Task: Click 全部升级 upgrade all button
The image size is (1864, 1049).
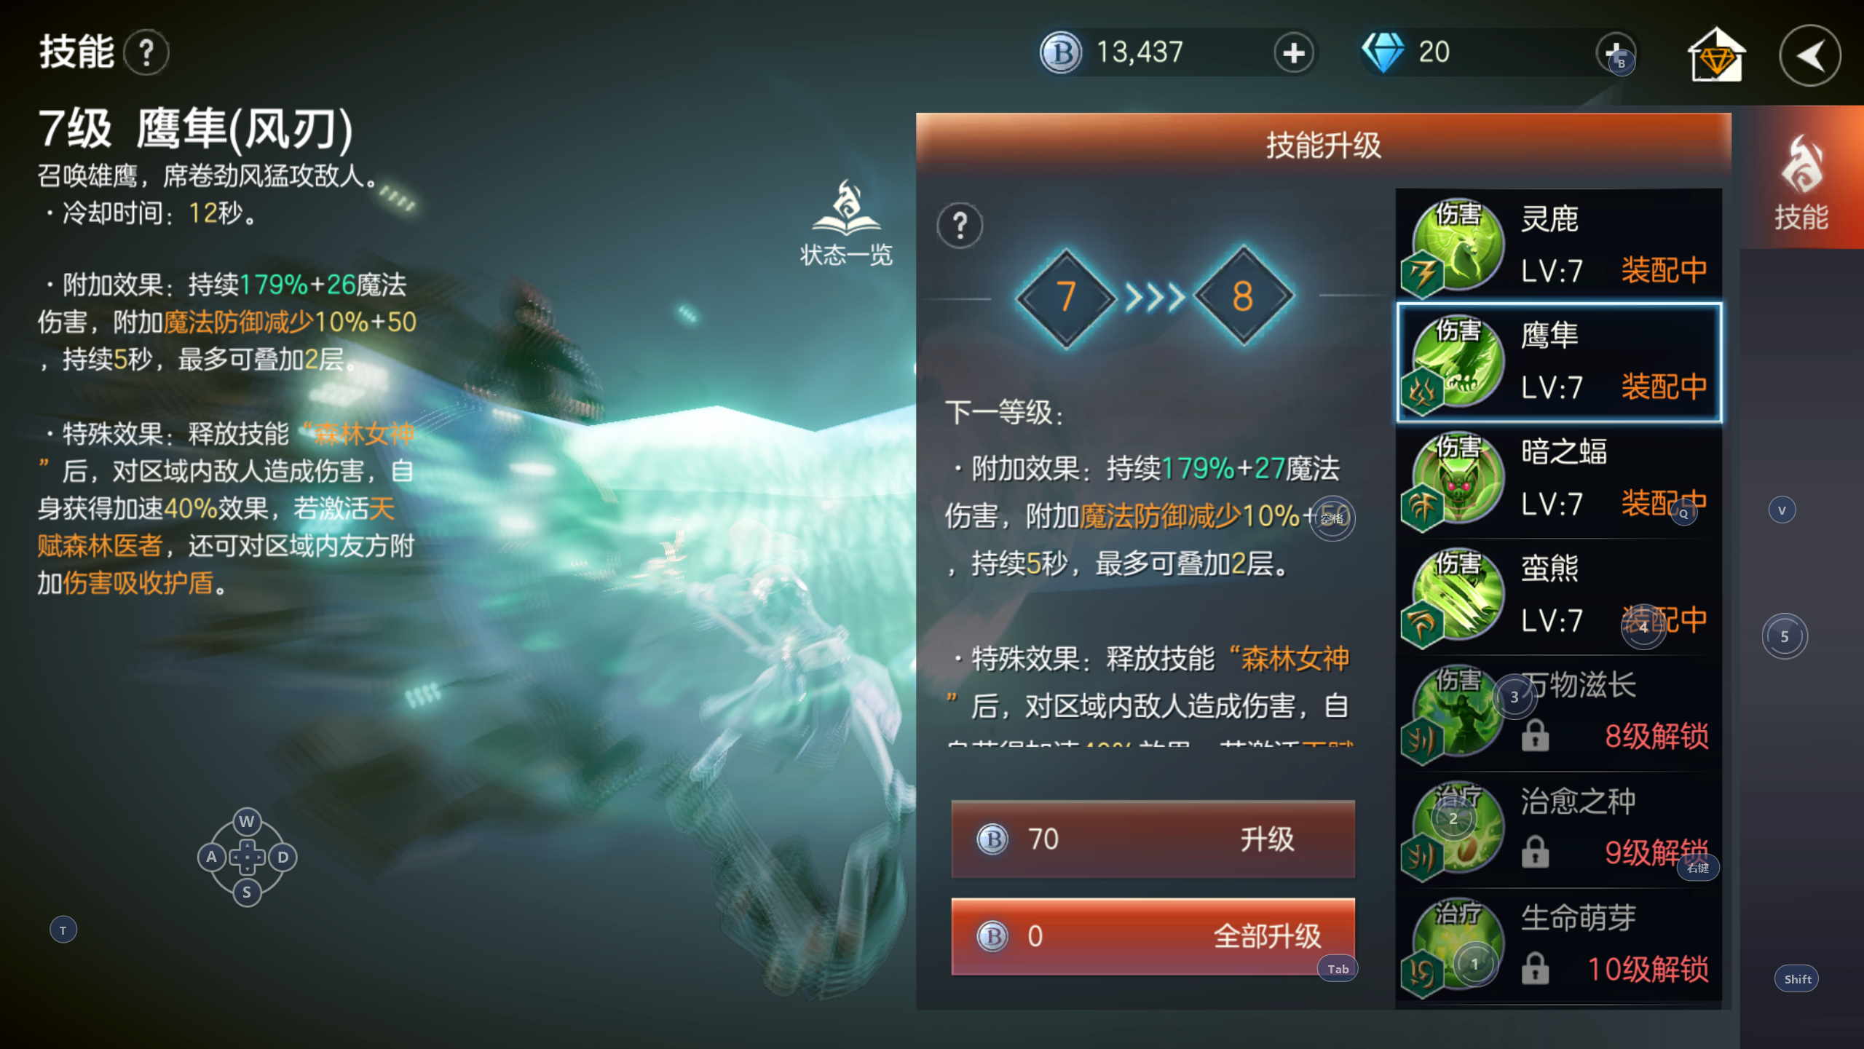Action: (x=1153, y=936)
